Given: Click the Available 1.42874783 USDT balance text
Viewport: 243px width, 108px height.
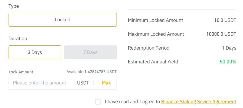Looking at the screenshot, I should [92, 72].
